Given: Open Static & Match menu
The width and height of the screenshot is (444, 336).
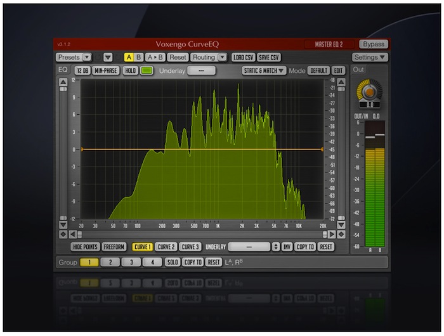Looking at the screenshot, I should point(264,70).
